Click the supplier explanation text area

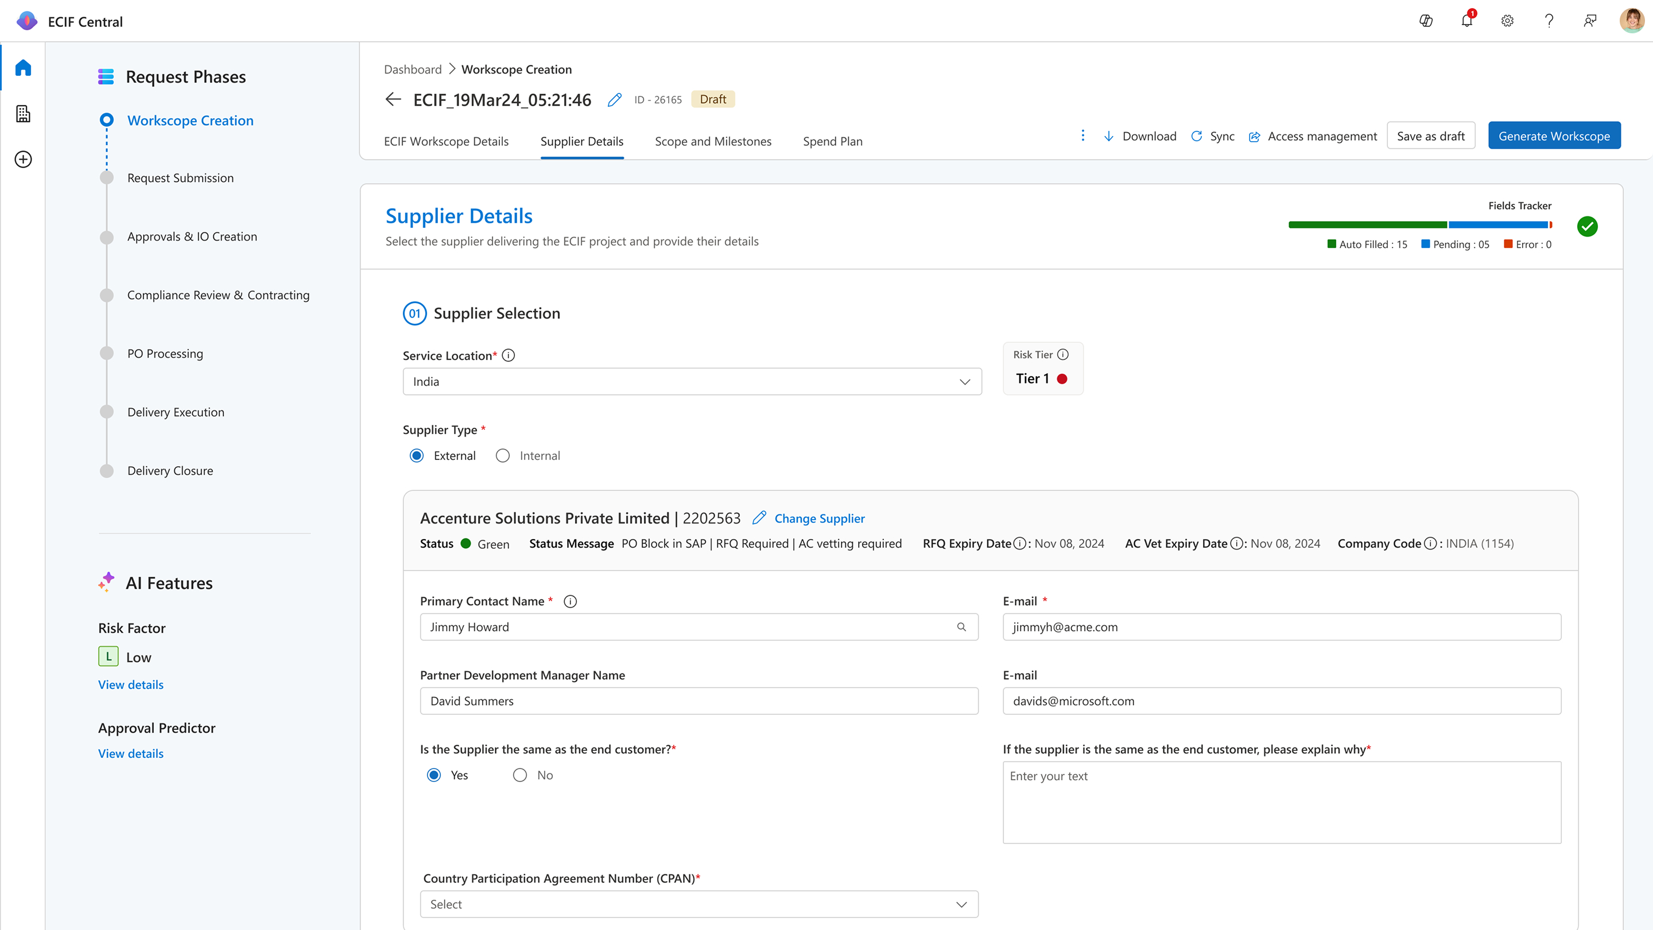tap(1282, 803)
